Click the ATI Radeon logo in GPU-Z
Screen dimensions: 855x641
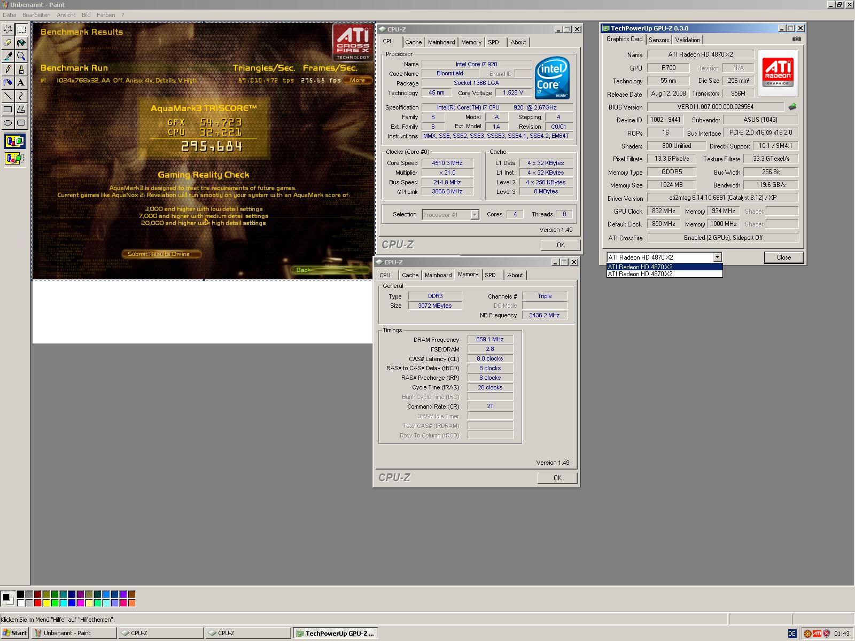click(x=778, y=73)
